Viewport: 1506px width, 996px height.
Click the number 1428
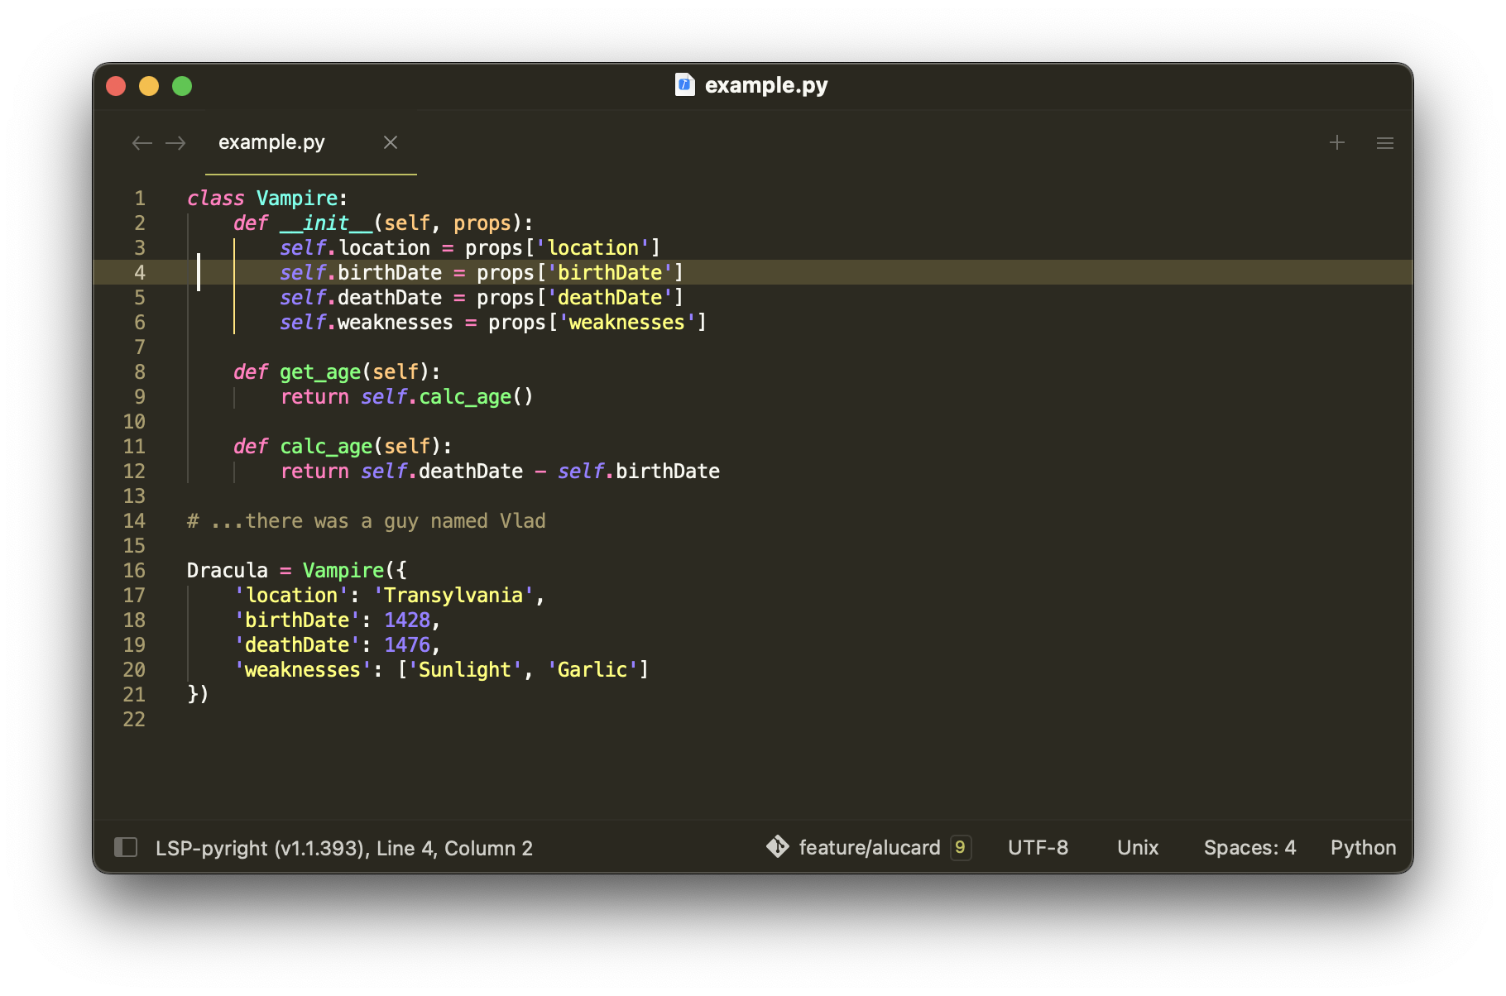(407, 620)
